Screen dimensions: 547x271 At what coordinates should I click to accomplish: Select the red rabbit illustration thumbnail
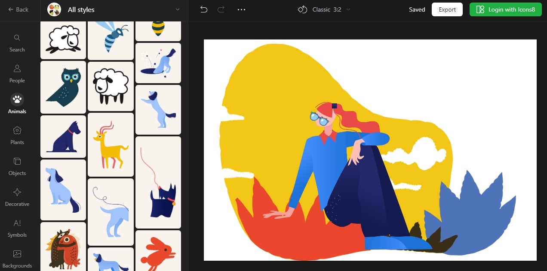[158, 253]
